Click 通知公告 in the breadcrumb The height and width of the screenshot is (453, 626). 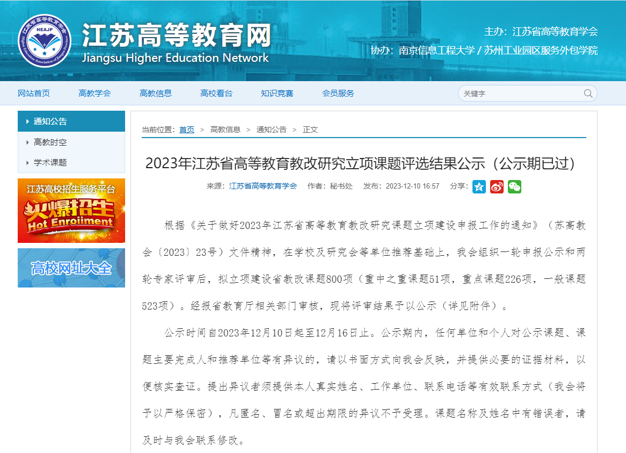[272, 130]
